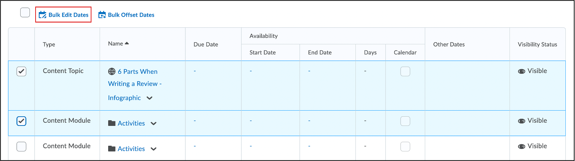575x161 pixels.
Task: Open dropdown beside unselected Activities module
Action: click(x=153, y=149)
